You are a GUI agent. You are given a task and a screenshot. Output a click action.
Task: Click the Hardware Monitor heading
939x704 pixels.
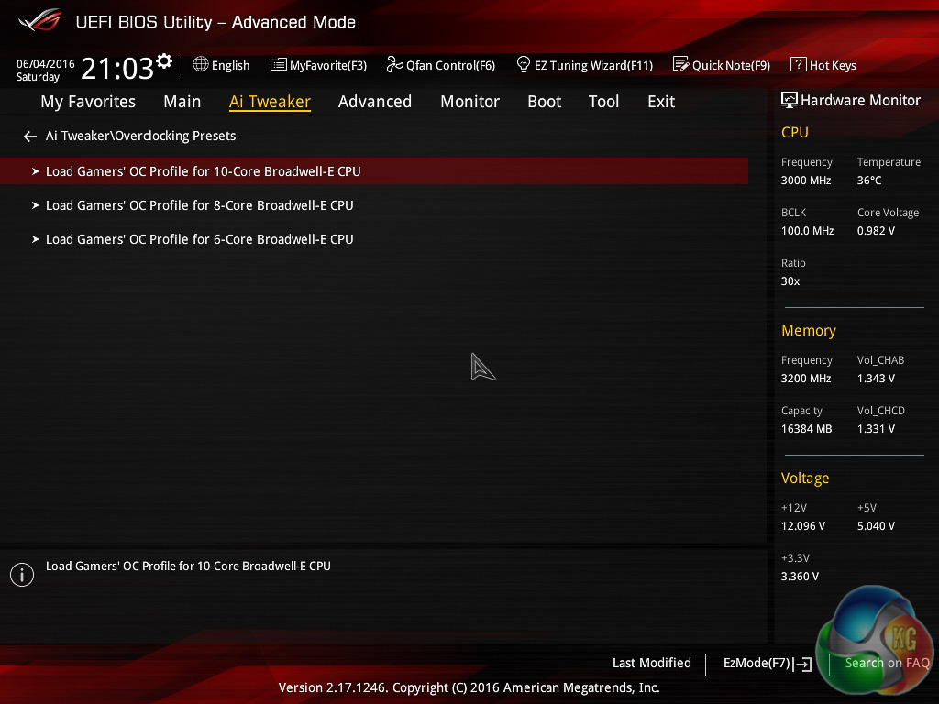(x=860, y=100)
